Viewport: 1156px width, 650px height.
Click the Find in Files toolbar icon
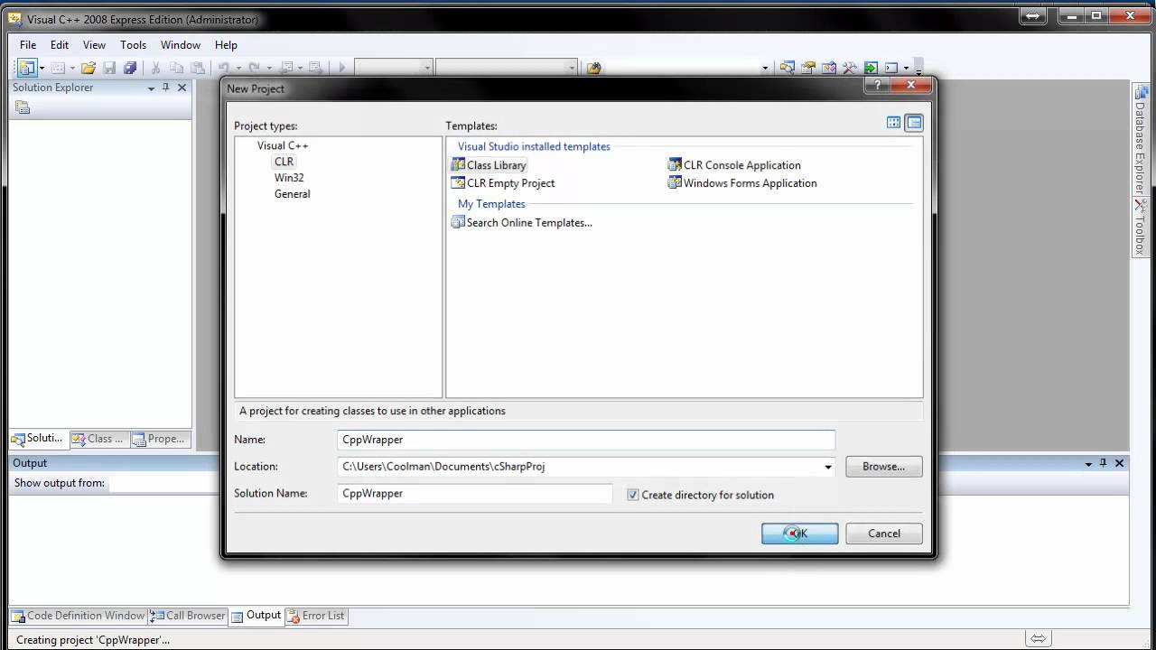(x=594, y=68)
